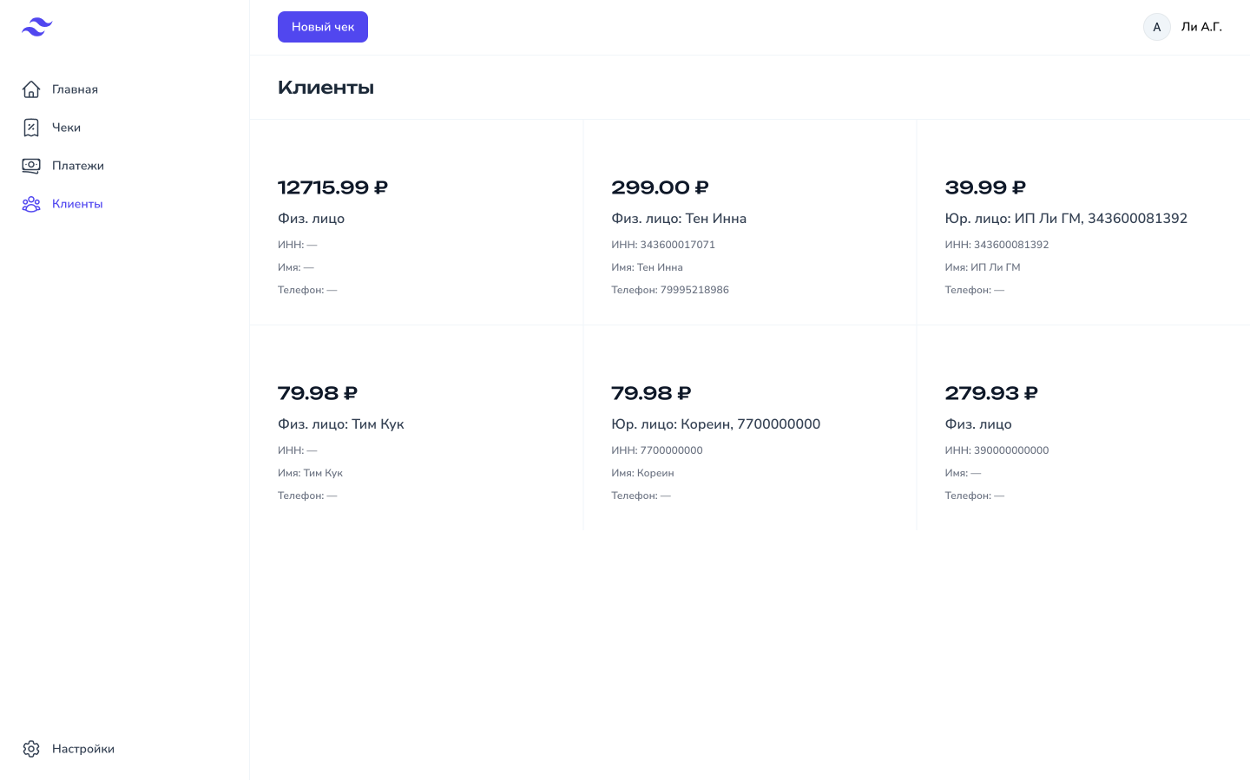Click the wave logo in the sidebar
Screen dimensions: 1250x781
coord(36,27)
